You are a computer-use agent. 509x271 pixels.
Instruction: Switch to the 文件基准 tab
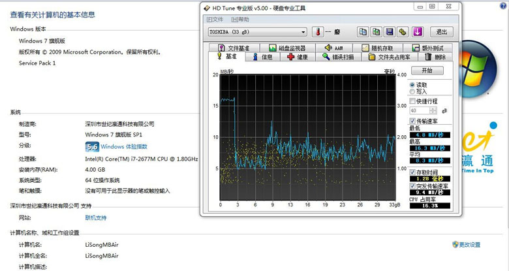[234, 48]
